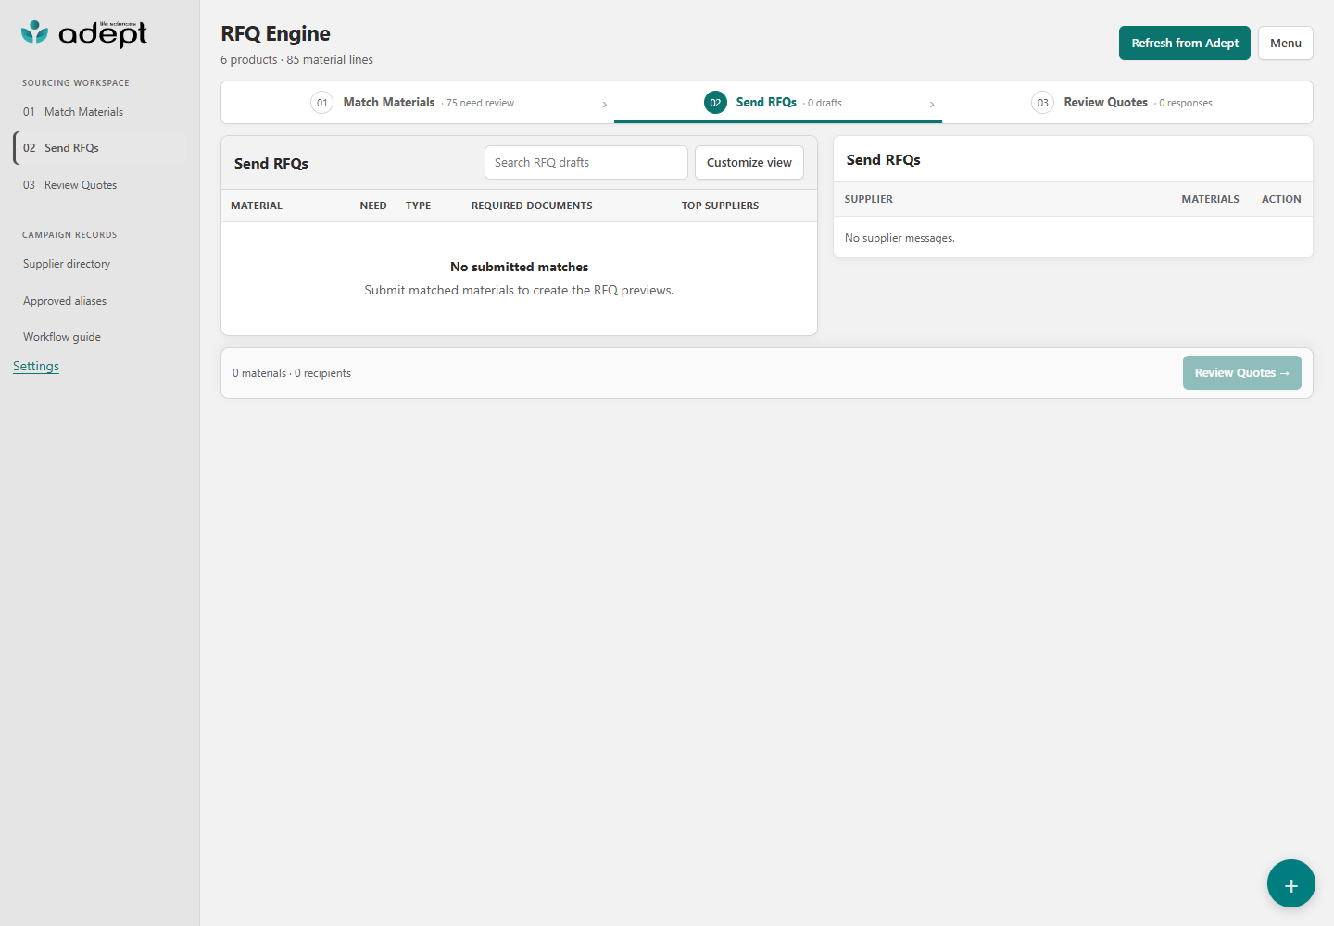This screenshot has height=926, width=1334.
Task: Open Match Materials stepper tab
Action: point(418,103)
